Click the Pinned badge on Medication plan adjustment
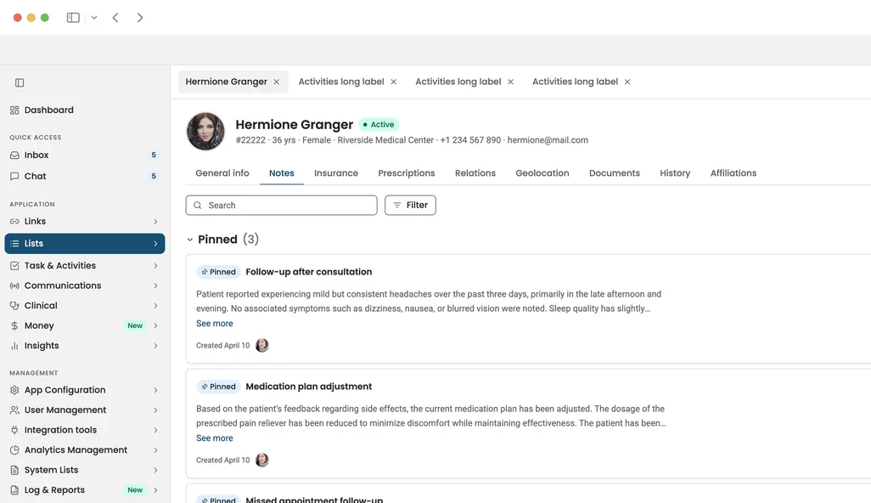Screen dimensions: 871x503 coord(218,387)
